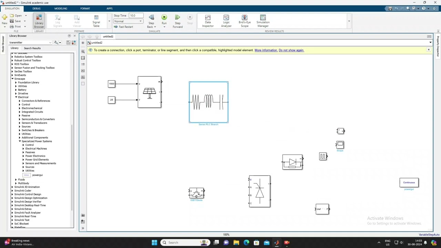The height and width of the screenshot is (248, 441).
Task: Expand the Passives tree node
Action: [23, 152]
